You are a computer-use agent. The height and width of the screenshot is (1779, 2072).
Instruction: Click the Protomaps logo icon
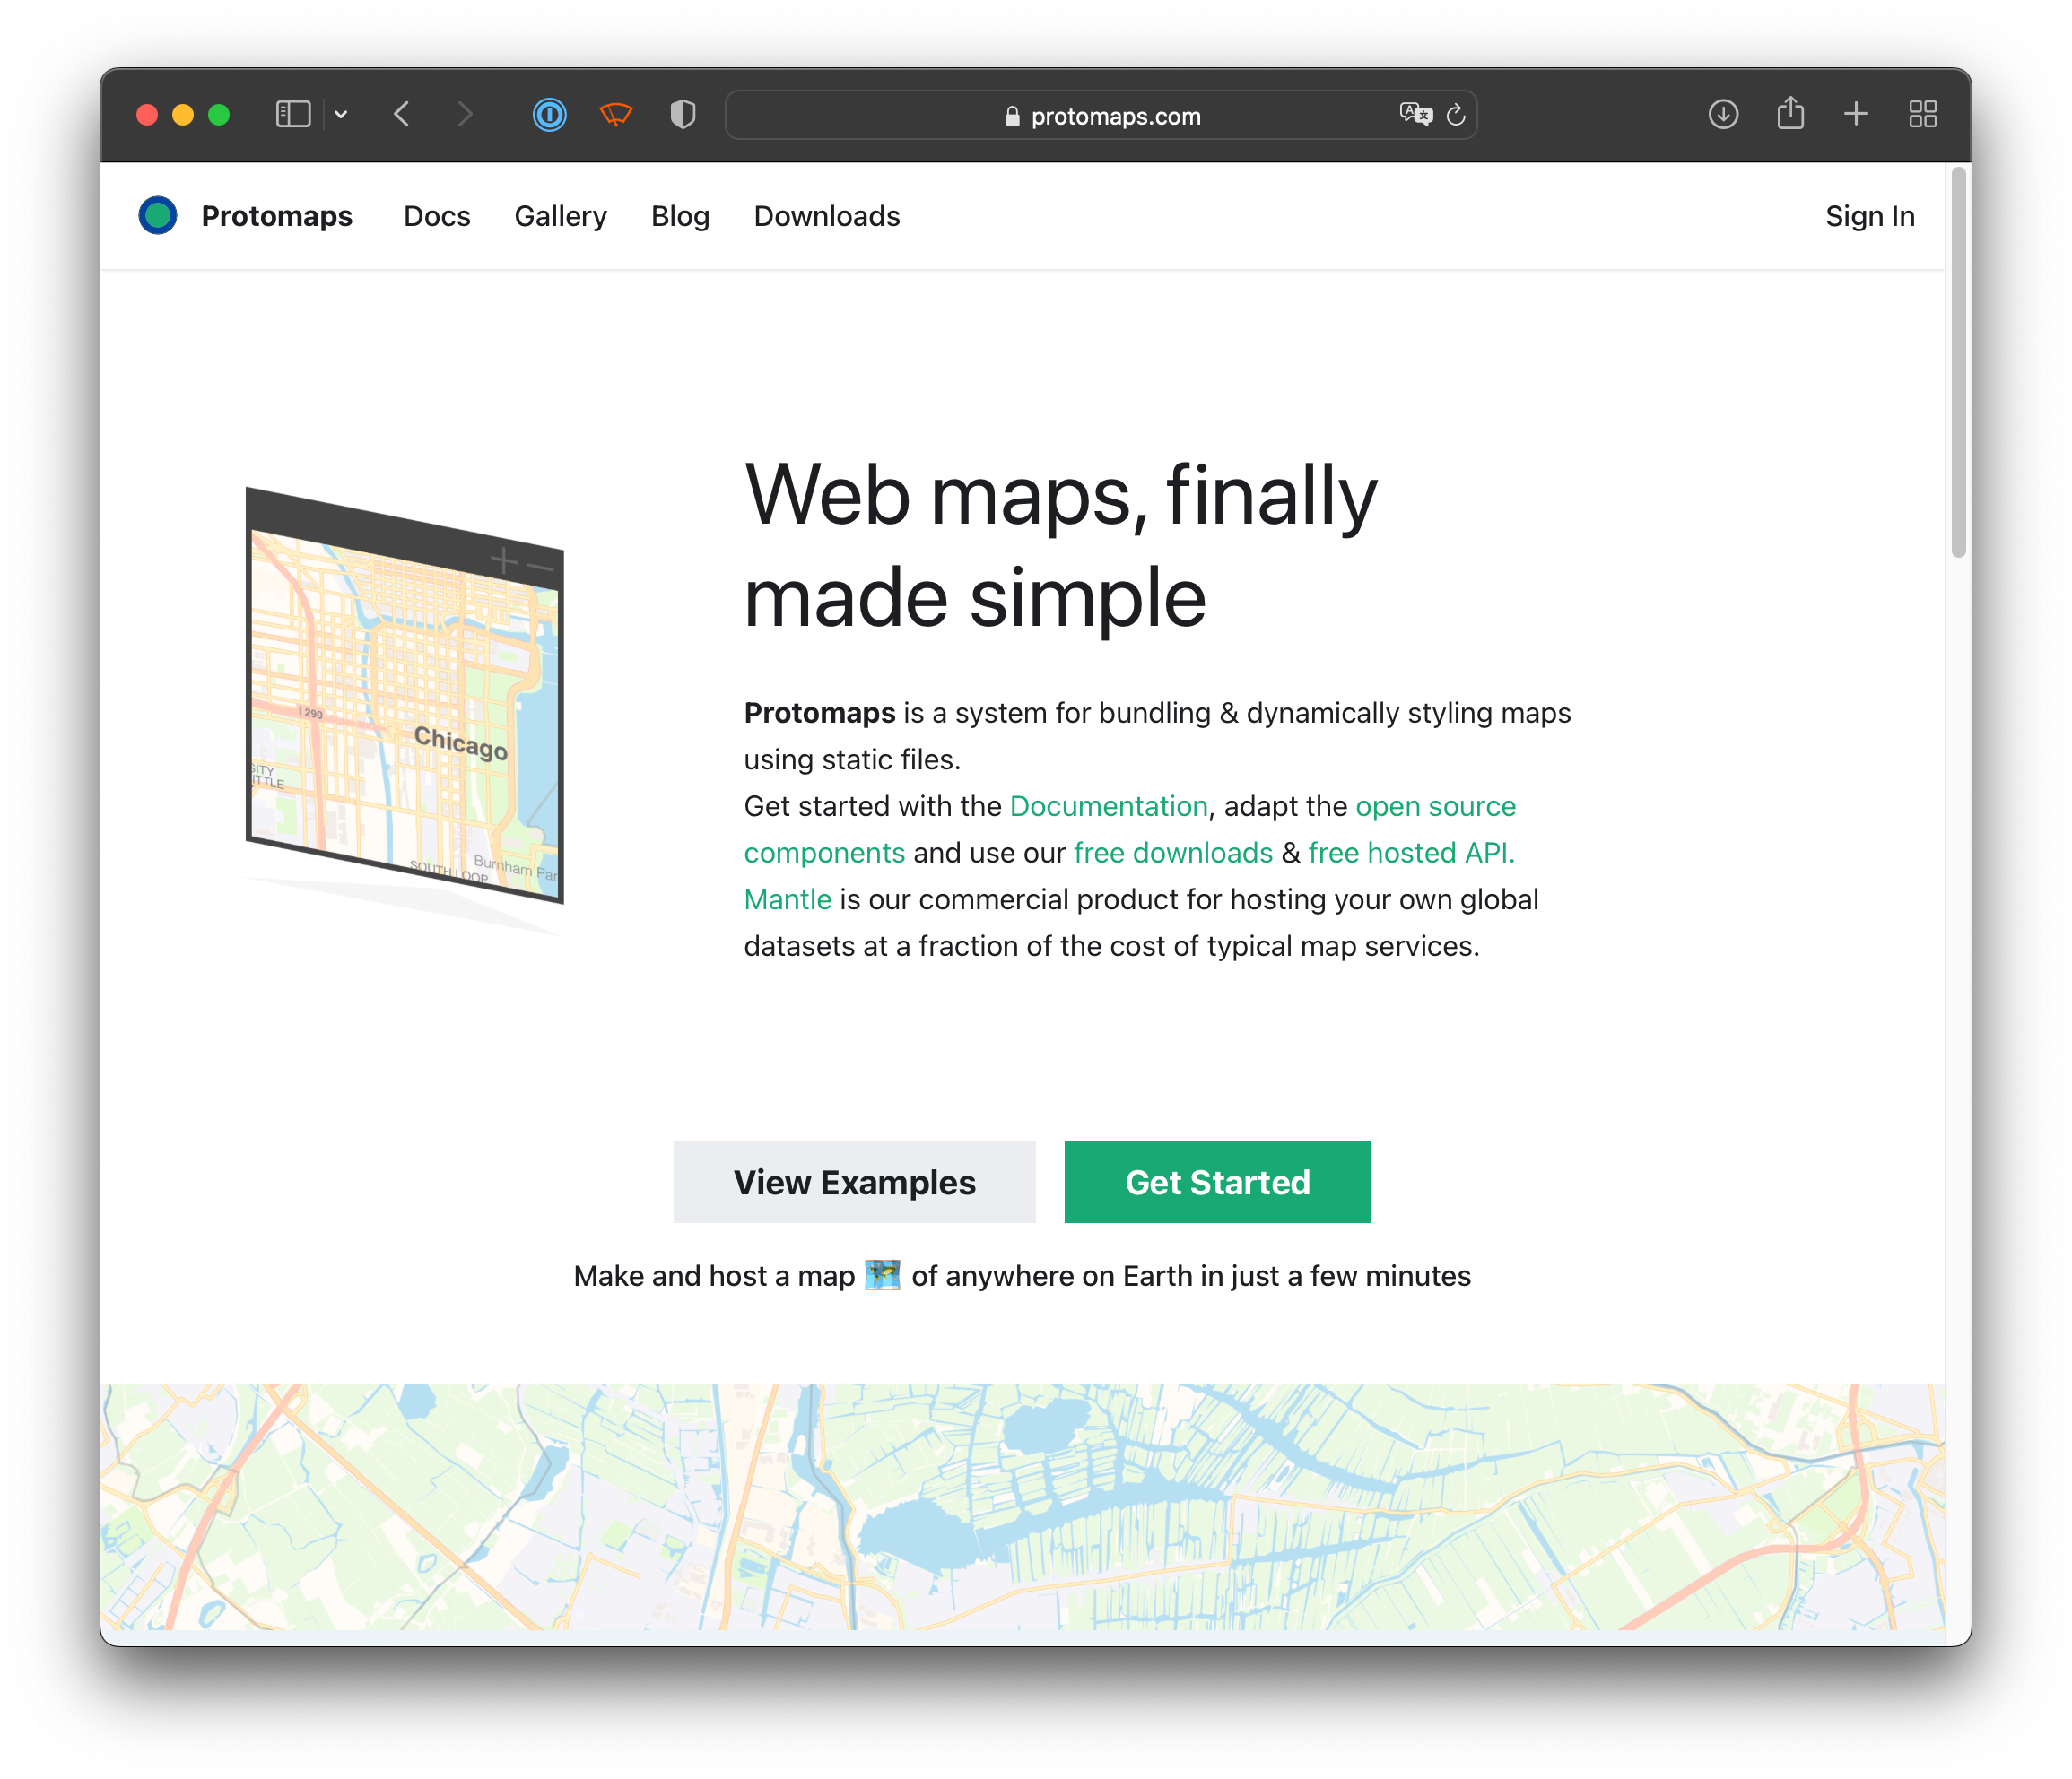157,215
